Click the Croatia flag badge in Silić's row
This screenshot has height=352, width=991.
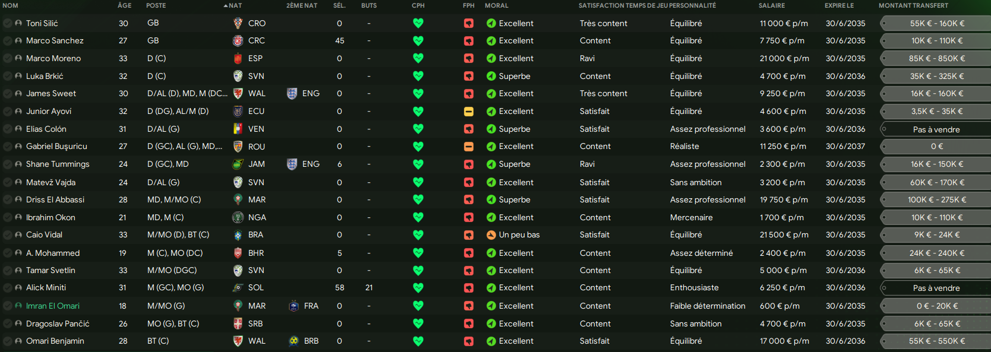coord(238,23)
